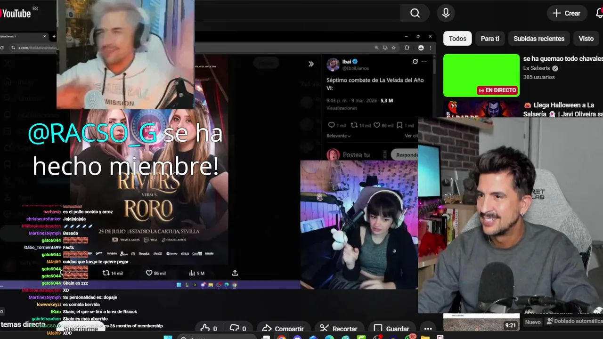In the video, click the 'Postea tu' reply field

[357, 154]
